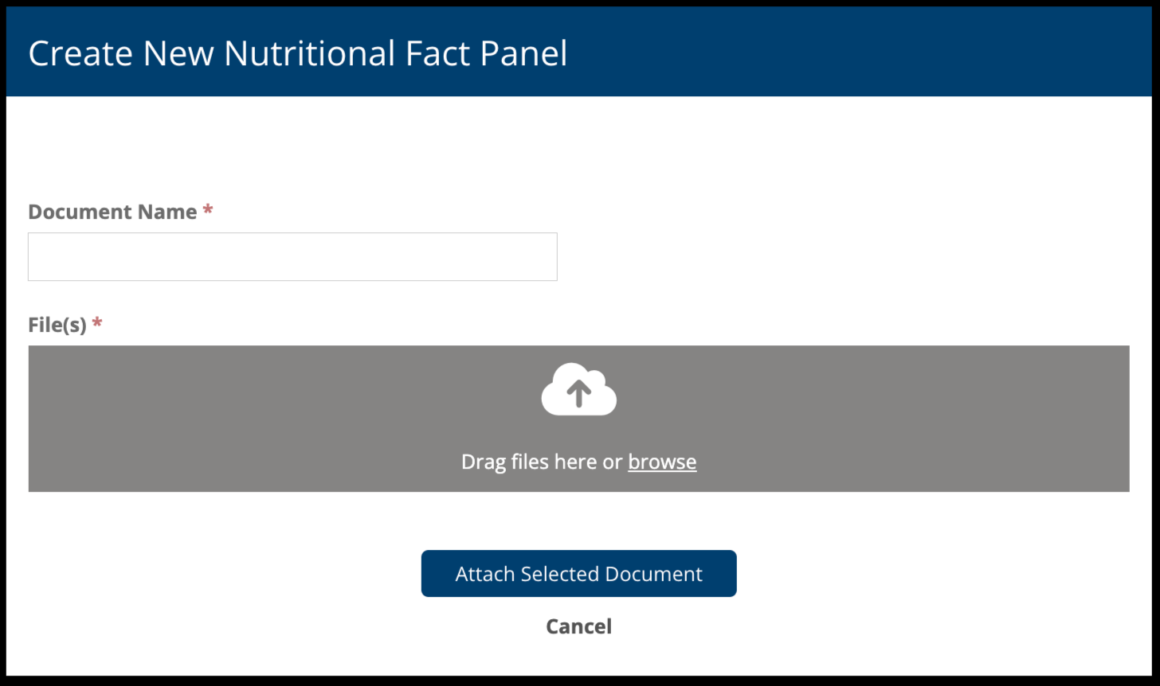Click the red asterisk beside Document Name

208,211
